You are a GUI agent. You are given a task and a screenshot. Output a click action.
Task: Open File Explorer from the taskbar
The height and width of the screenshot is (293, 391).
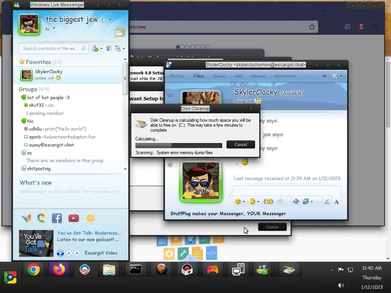(109, 270)
